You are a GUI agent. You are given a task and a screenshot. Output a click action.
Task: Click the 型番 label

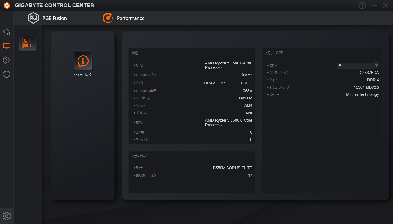[x=139, y=168]
